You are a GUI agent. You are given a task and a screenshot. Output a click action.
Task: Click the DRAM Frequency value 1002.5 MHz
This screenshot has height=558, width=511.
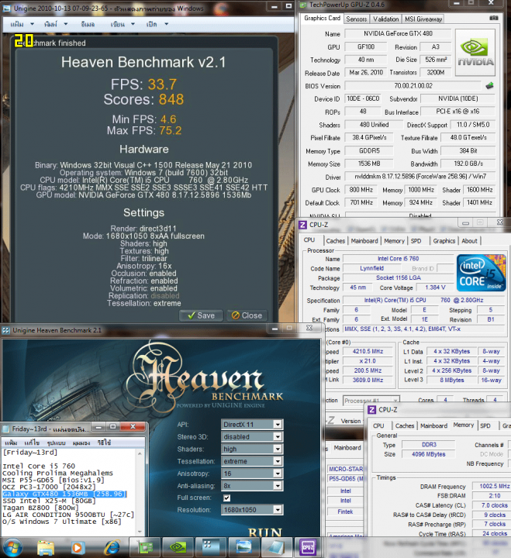pyautogui.click(x=493, y=487)
